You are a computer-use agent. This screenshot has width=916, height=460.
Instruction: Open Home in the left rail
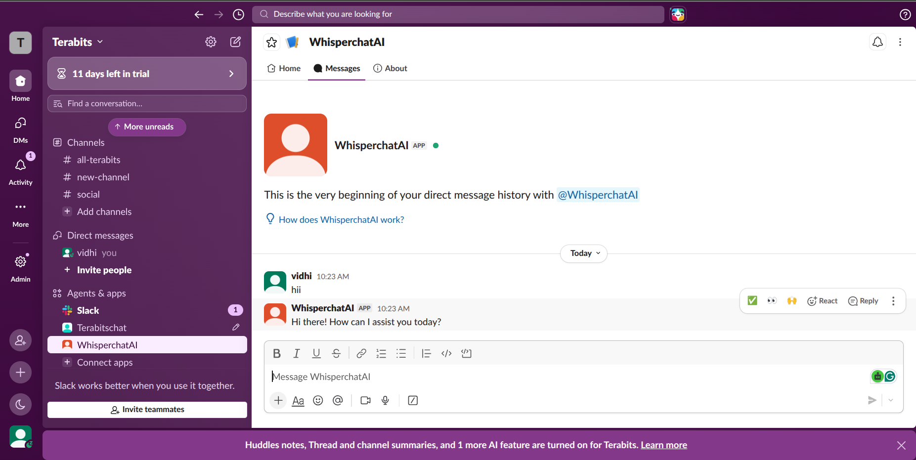(20, 86)
